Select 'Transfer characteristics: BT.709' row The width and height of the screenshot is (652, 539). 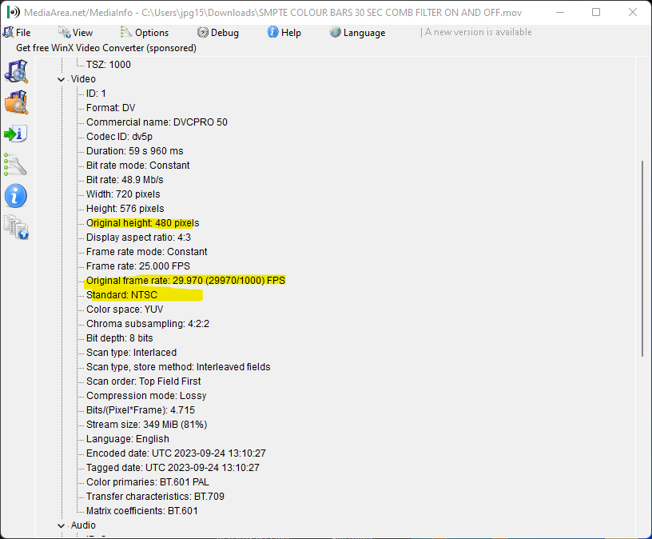click(x=155, y=497)
